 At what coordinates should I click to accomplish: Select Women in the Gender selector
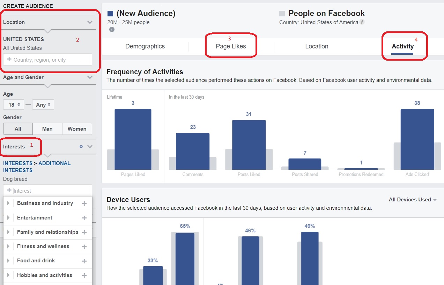77,129
